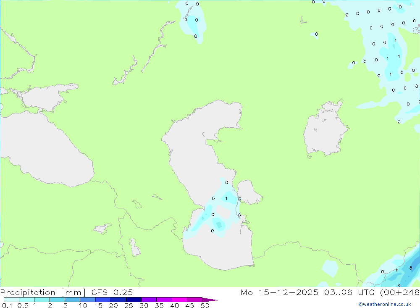Click the legend swatch between 0.1 and 0.5
420x308 pixels.
point(11,300)
